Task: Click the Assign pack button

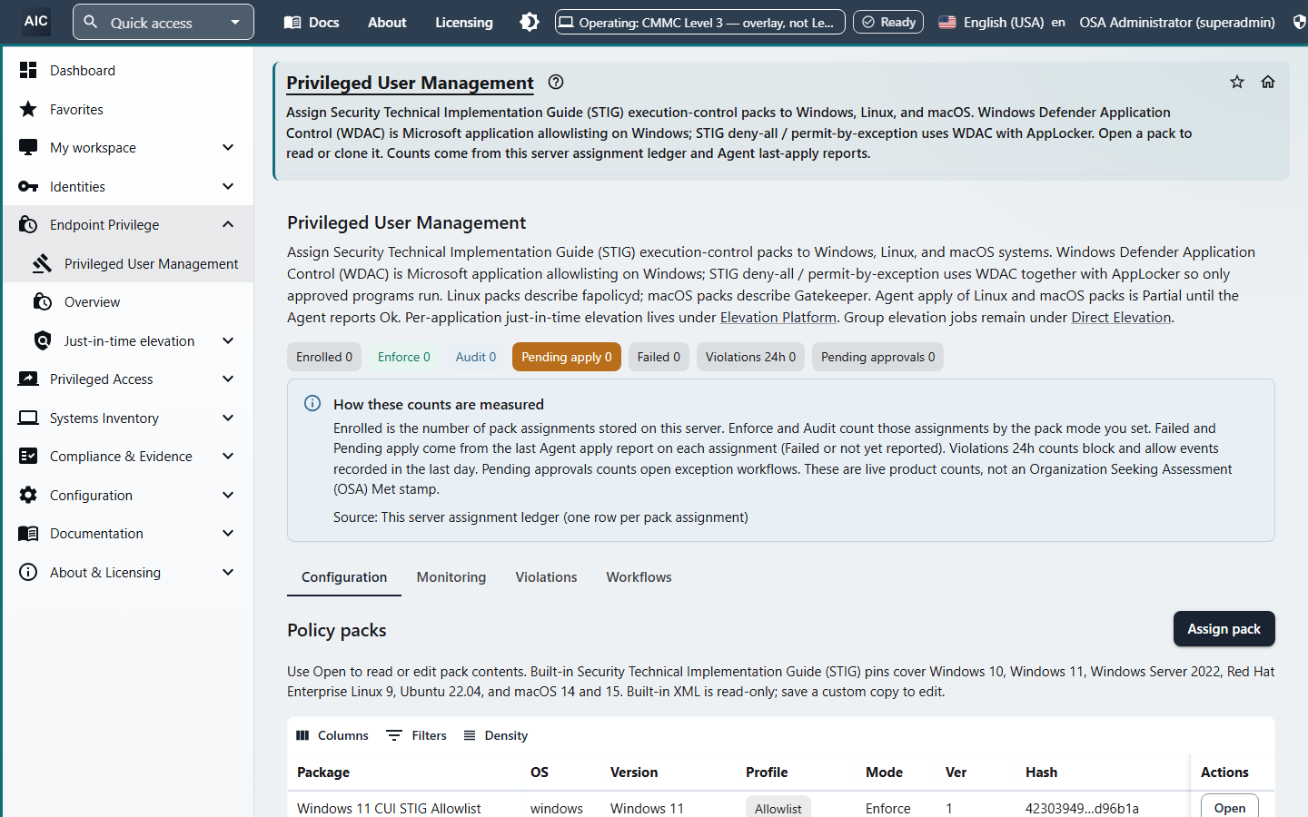Action: coord(1224,629)
